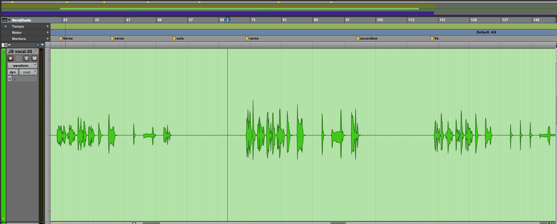The height and width of the screenshot is (224, 557).
Task: Add a meter change with Meter plus button
Action: [47, 33]
